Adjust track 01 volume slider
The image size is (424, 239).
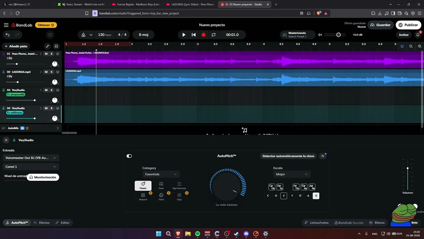pos(17,64)
